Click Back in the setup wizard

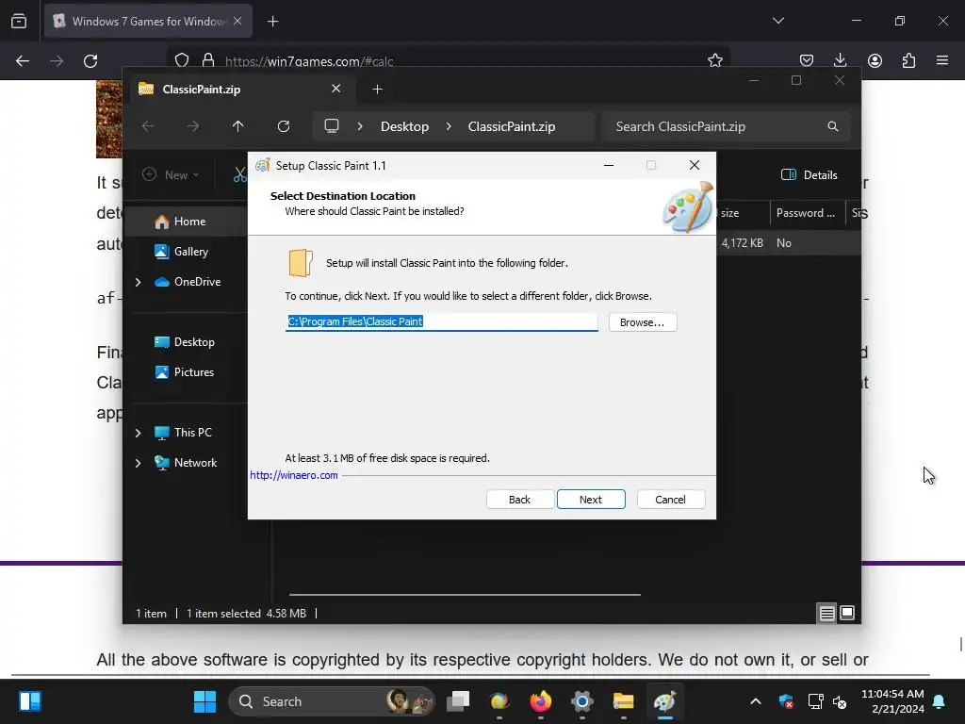[x=519, y=500]
